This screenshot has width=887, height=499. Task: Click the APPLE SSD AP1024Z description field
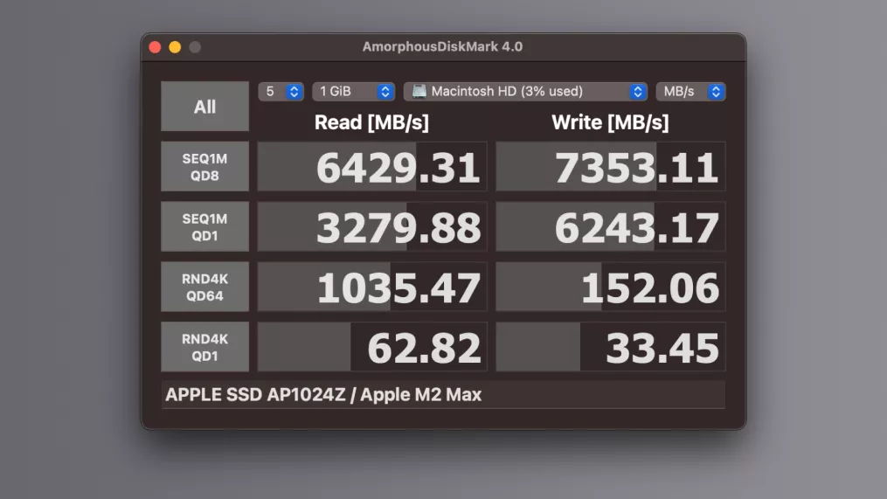(x=443, y=395)
